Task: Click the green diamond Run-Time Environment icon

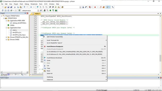Action: tap(50, 10)
